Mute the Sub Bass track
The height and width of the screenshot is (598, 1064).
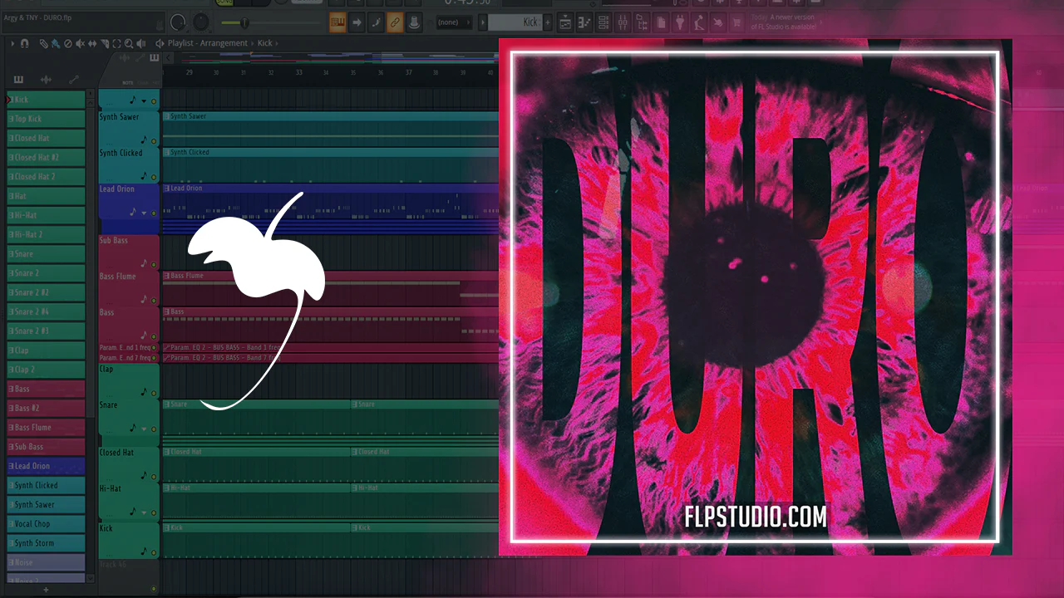tap(154, 264)
